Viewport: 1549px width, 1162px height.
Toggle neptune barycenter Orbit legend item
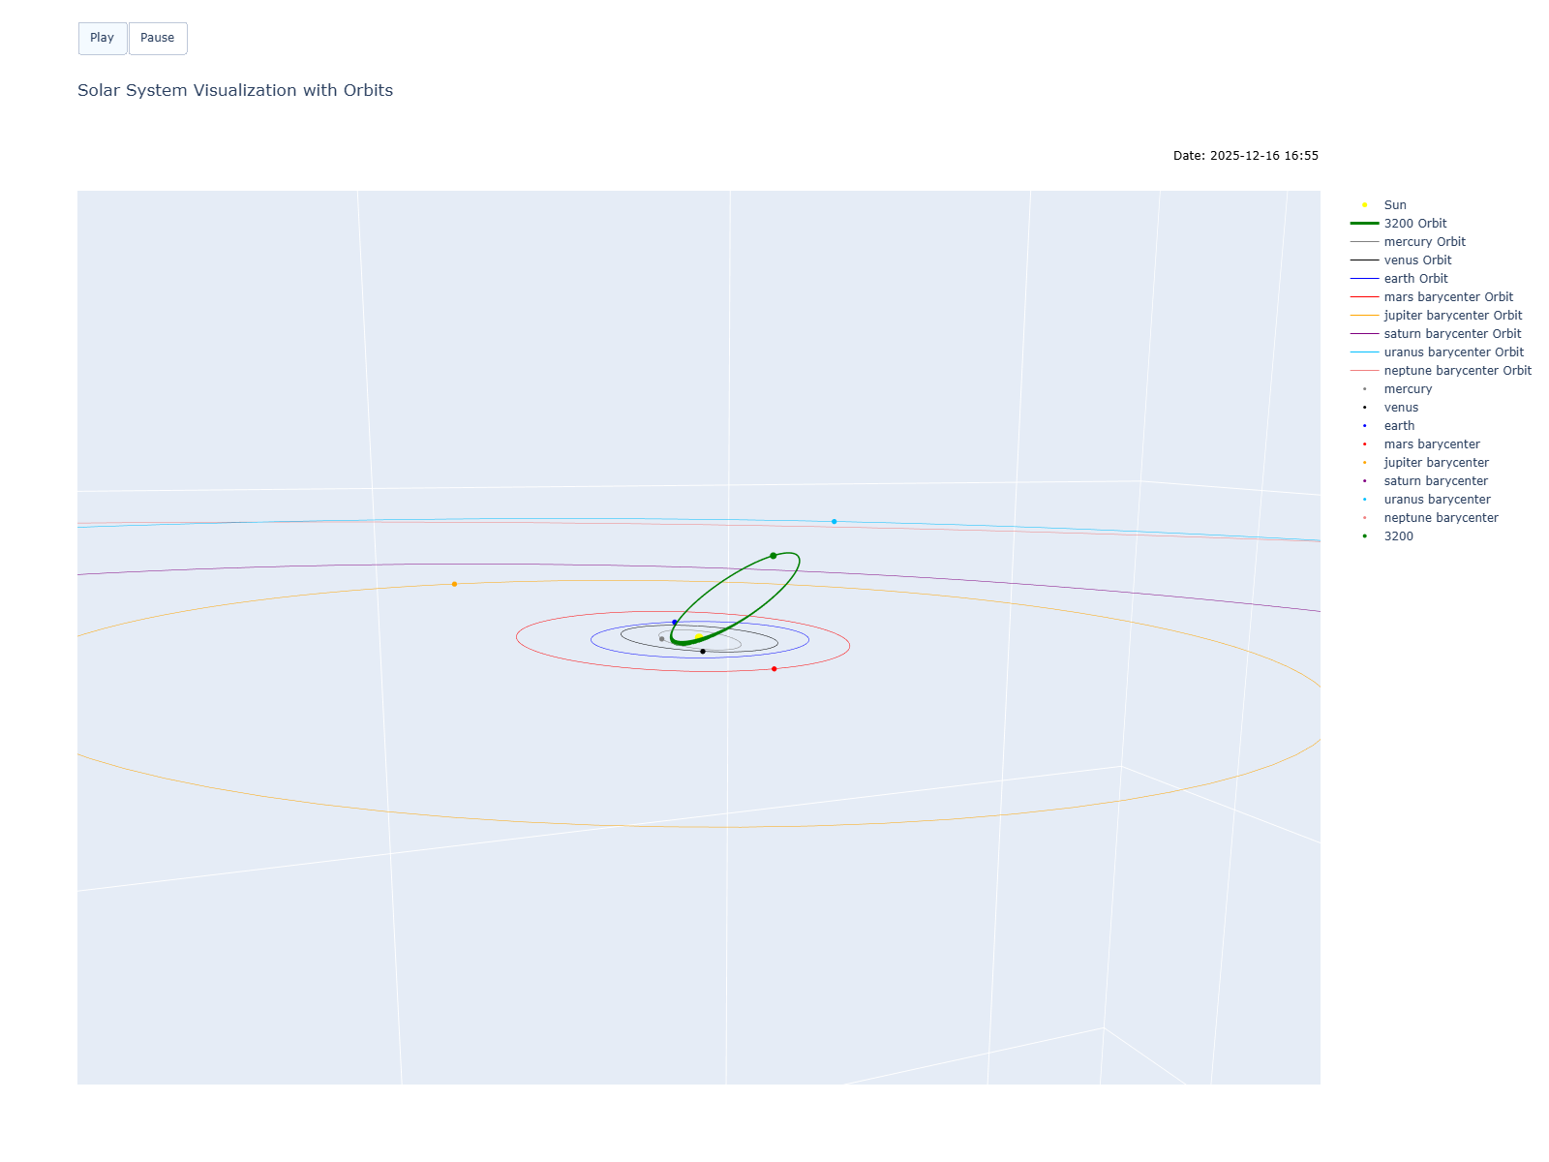(1457, 371)
